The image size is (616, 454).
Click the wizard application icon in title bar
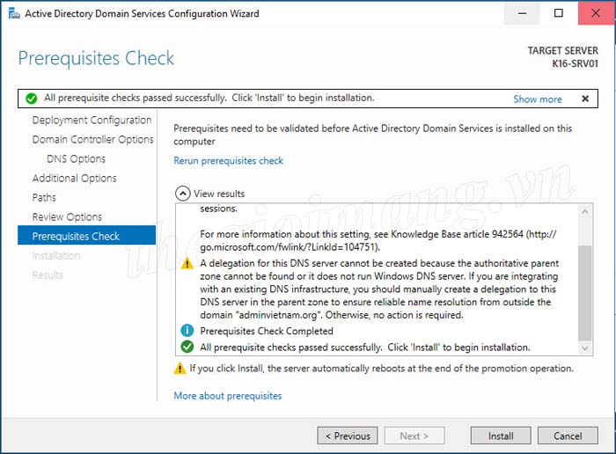pyautogui.click(x=11, y=13)
